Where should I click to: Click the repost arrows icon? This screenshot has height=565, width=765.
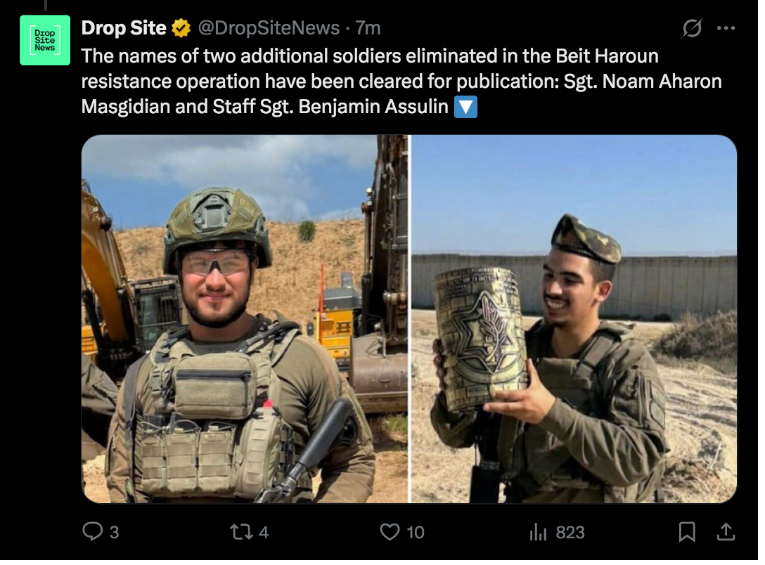[241, 532]
